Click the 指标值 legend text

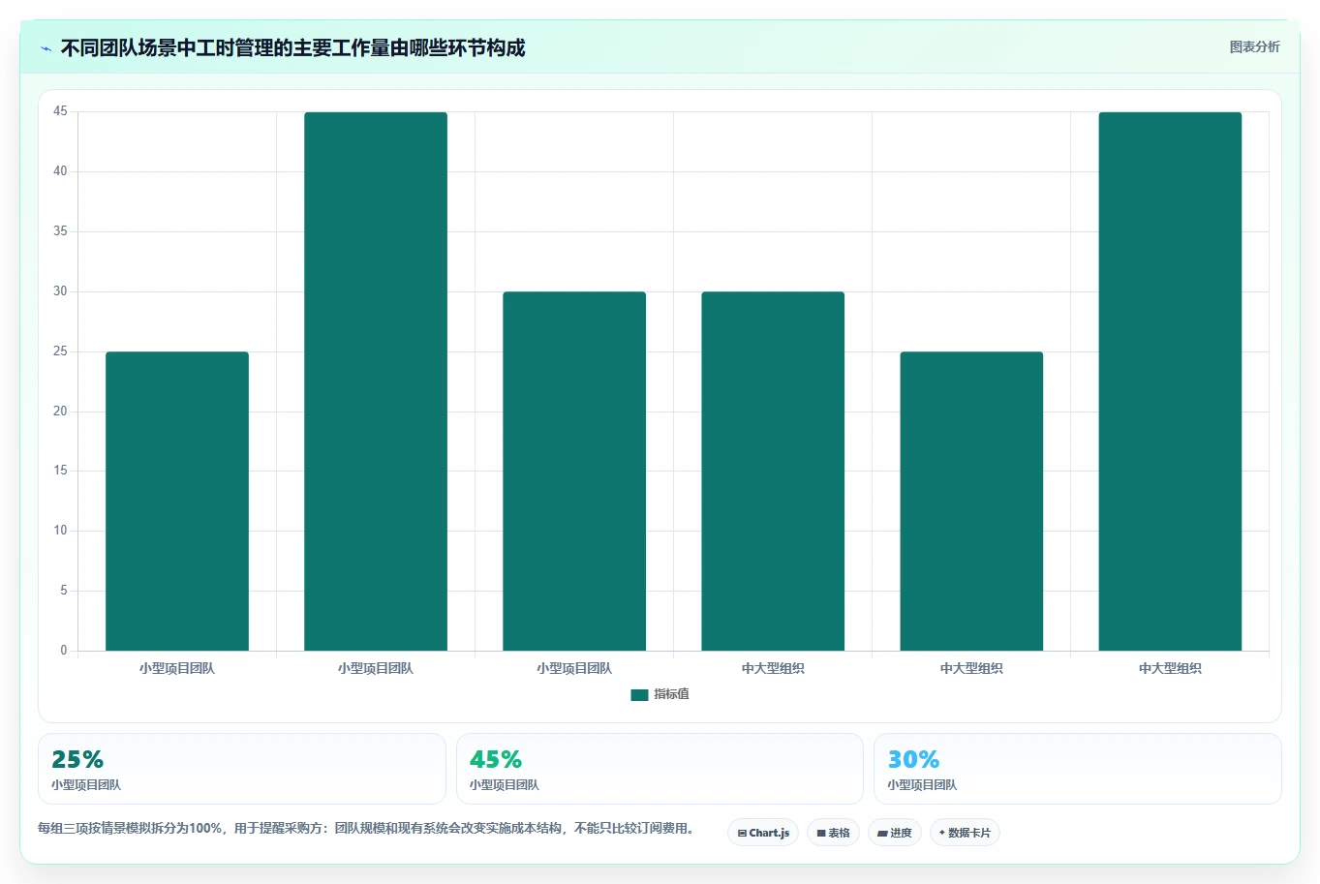(x=671, y=694)
